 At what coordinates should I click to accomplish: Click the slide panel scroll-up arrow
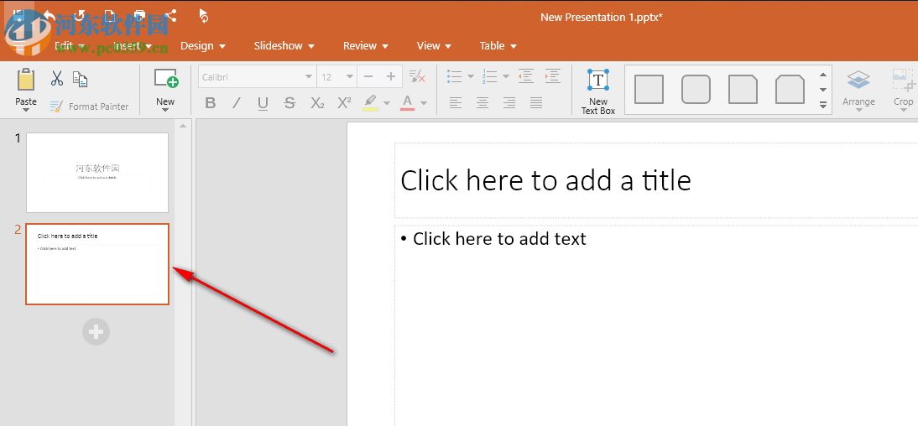(183, 125)
